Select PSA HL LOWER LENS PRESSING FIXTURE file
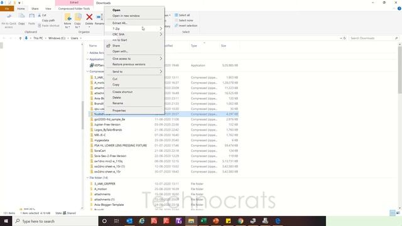Image resolution: width=402 pixels, height=226 pixels. pyautogui.click(x=121, y=146)
